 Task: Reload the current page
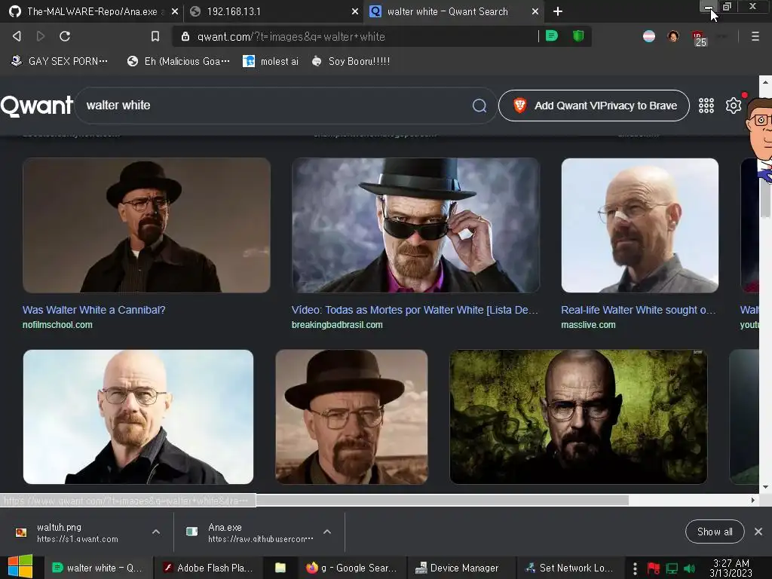pos(65,36)
